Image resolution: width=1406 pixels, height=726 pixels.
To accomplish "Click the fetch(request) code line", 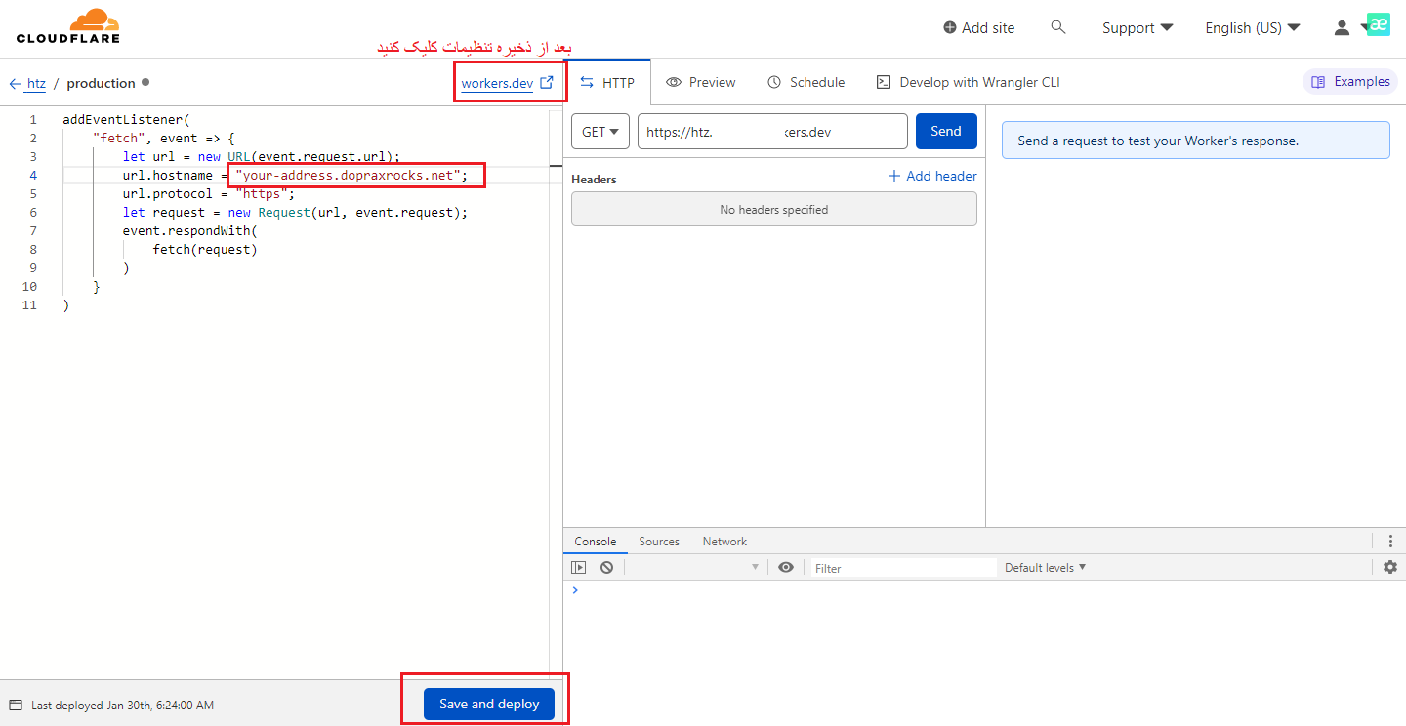I will [205, 250].
